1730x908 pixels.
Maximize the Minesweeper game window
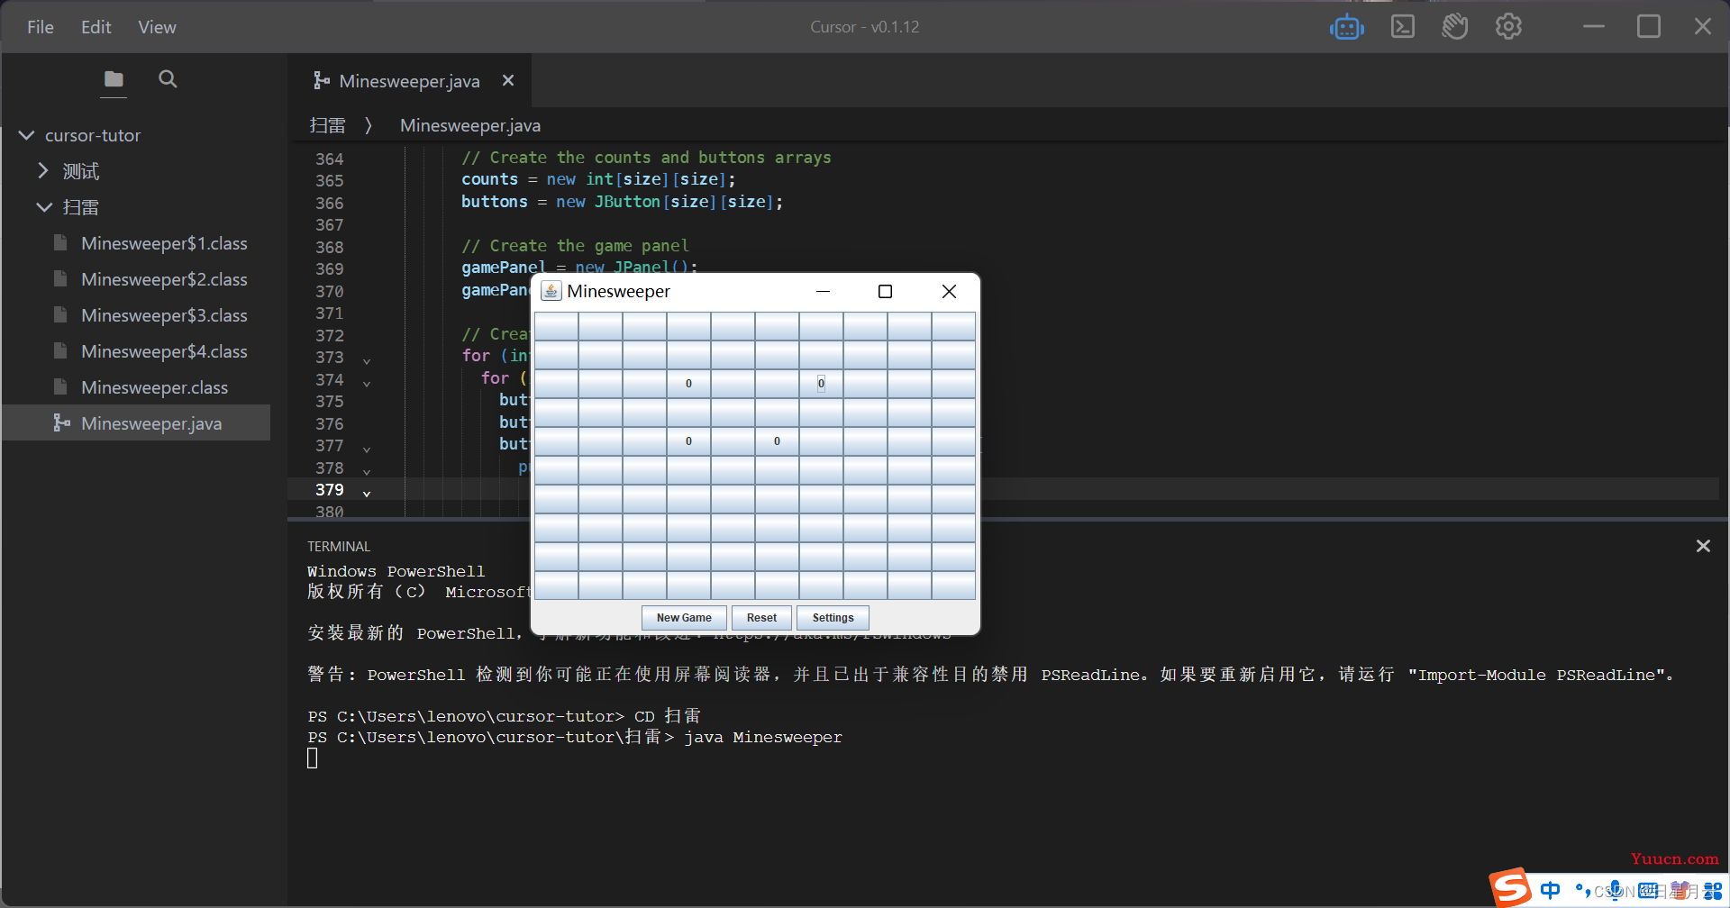pos(885,291)
